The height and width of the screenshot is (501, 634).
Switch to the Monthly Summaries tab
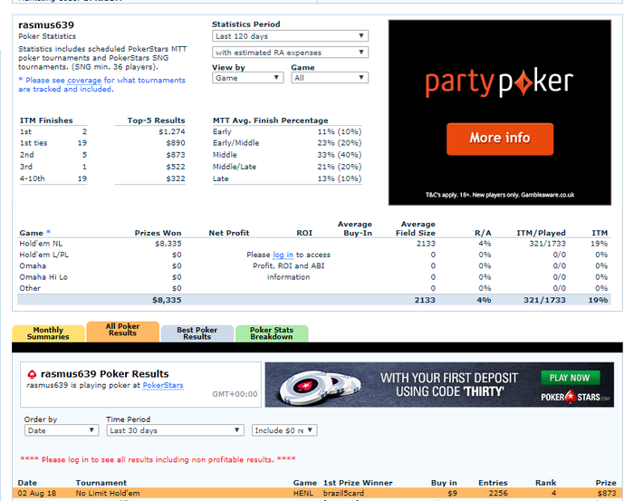[48, 333]
